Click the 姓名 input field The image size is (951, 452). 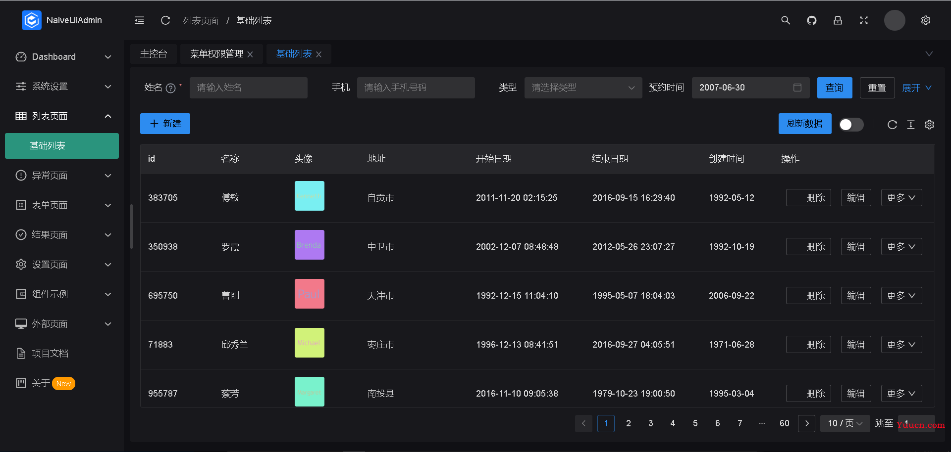(x=249, y=88)
